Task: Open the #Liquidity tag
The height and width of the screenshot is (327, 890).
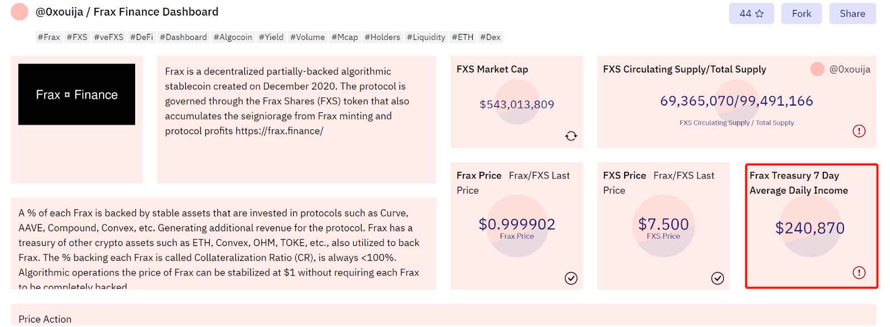Action: pos(426,37)
